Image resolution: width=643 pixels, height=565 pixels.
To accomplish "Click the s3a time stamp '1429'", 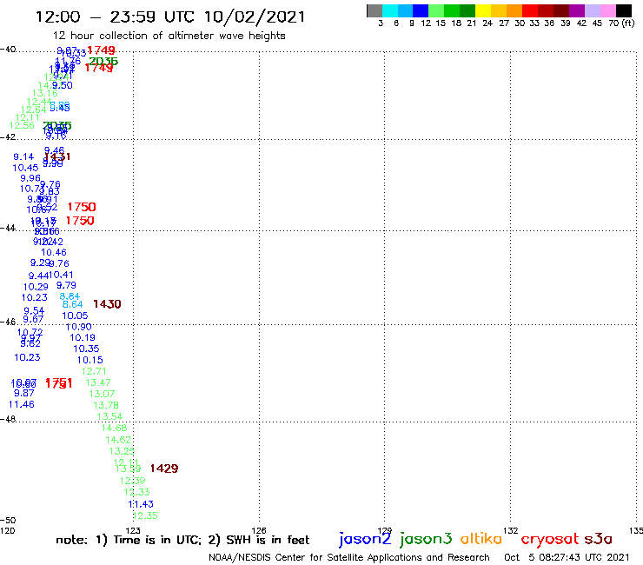I will 164,469.
